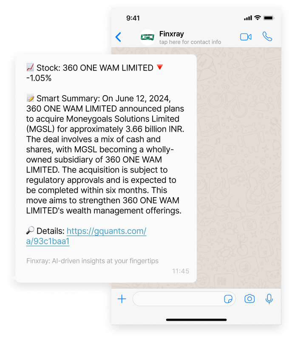Tap the magnifier emoji before Details
The width and height of the screenshot is (292, 339).
tap(30, 230)
